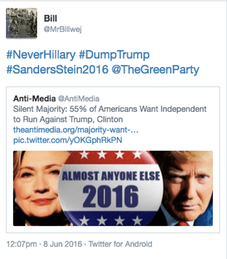Click the 8 Jun 2016 date
Image resolution: width=227 pixels, height=259 pixels.
click(63, 244)
